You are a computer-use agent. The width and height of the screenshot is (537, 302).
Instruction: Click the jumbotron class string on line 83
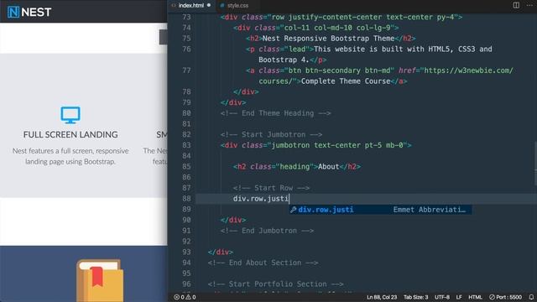pyautogui.click(x=337, y=145)
